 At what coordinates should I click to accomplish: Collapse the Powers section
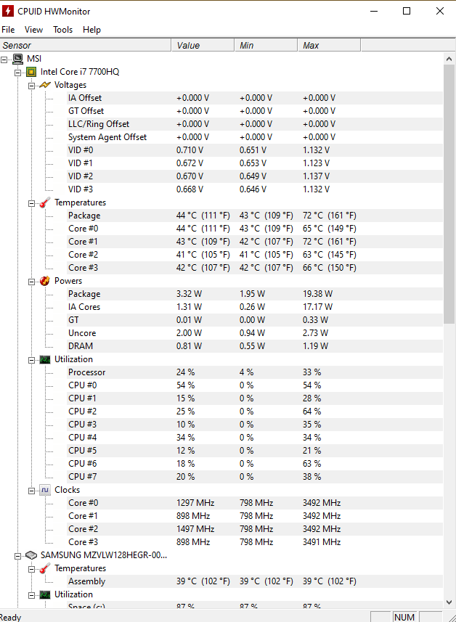point(31,282)
